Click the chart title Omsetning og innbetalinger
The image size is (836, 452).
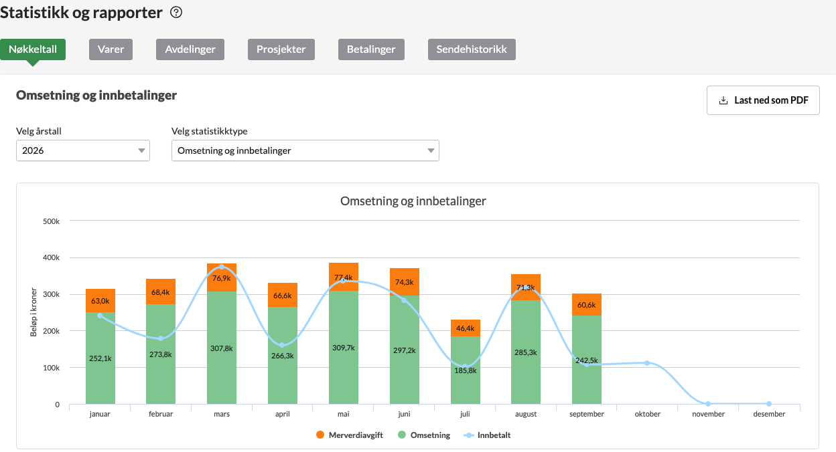coord(413,201)
